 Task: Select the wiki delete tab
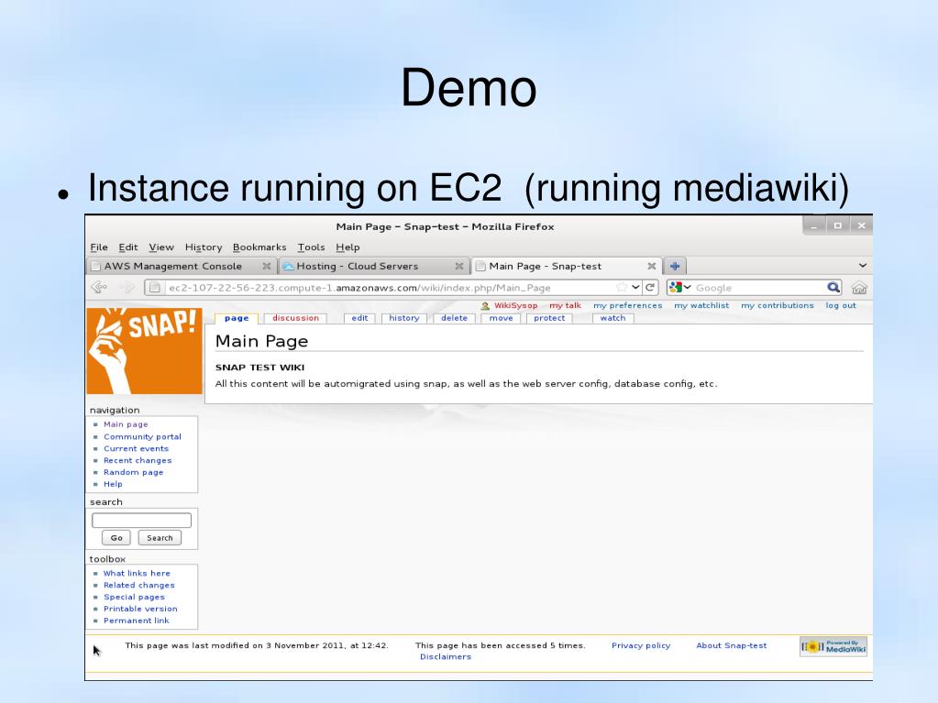pyautogui.click(x=454, y=318)
